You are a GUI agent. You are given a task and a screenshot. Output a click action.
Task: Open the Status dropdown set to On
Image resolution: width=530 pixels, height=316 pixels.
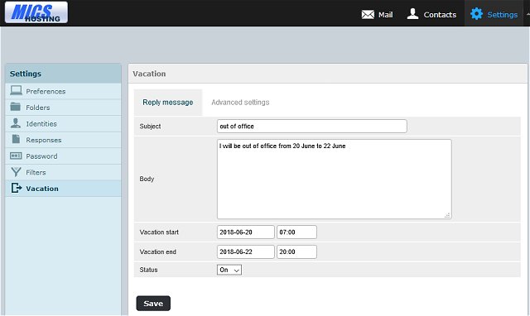tap(229, 270)
